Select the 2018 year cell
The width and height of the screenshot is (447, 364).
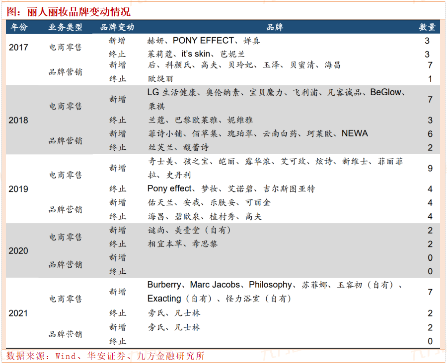click(18, 120)
